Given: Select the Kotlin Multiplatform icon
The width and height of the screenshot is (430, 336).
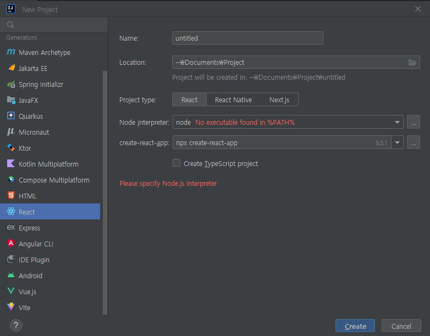Looking at the screenshot, I should (11, 163).
